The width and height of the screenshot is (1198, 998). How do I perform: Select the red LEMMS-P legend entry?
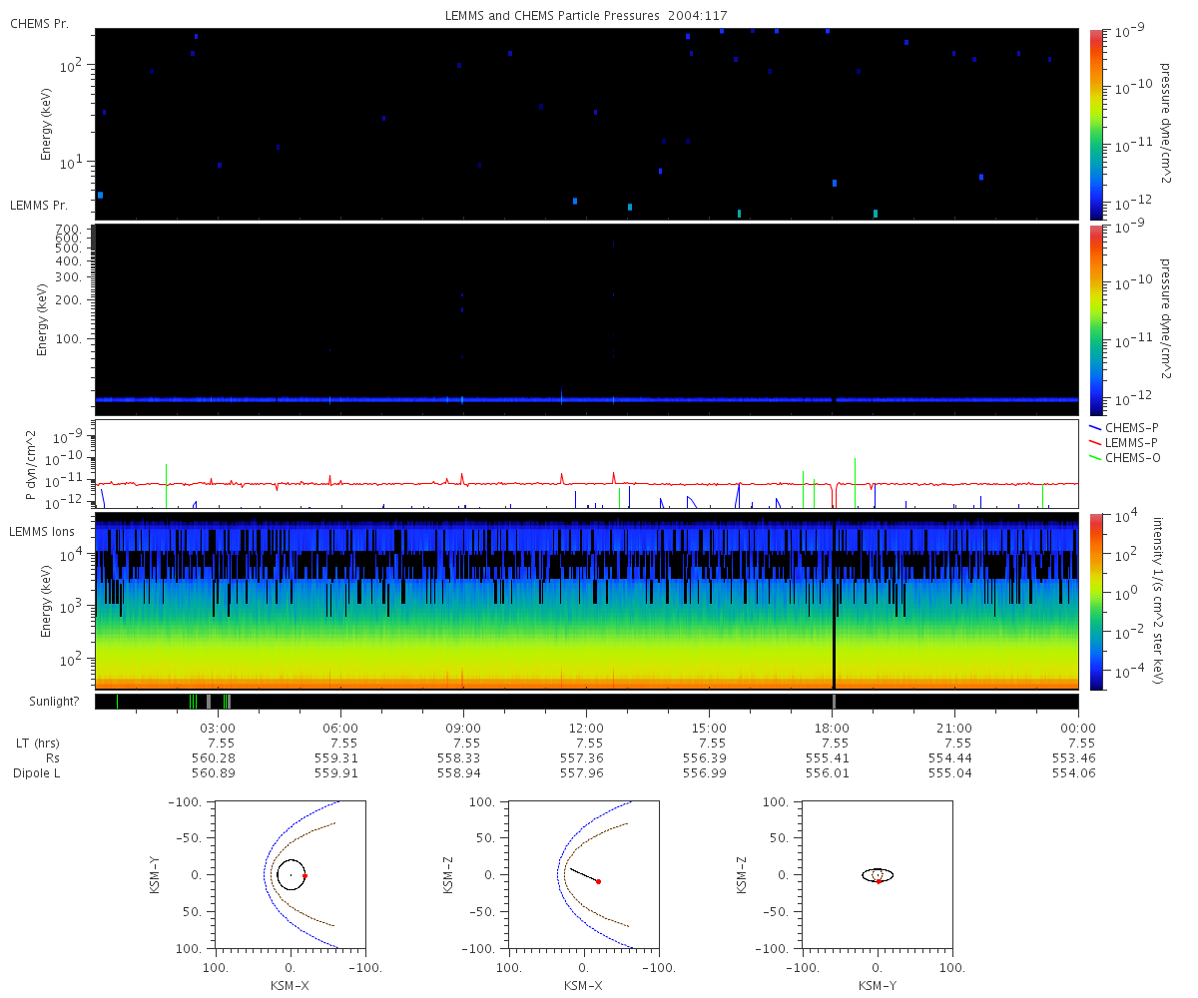(1124, 442)
